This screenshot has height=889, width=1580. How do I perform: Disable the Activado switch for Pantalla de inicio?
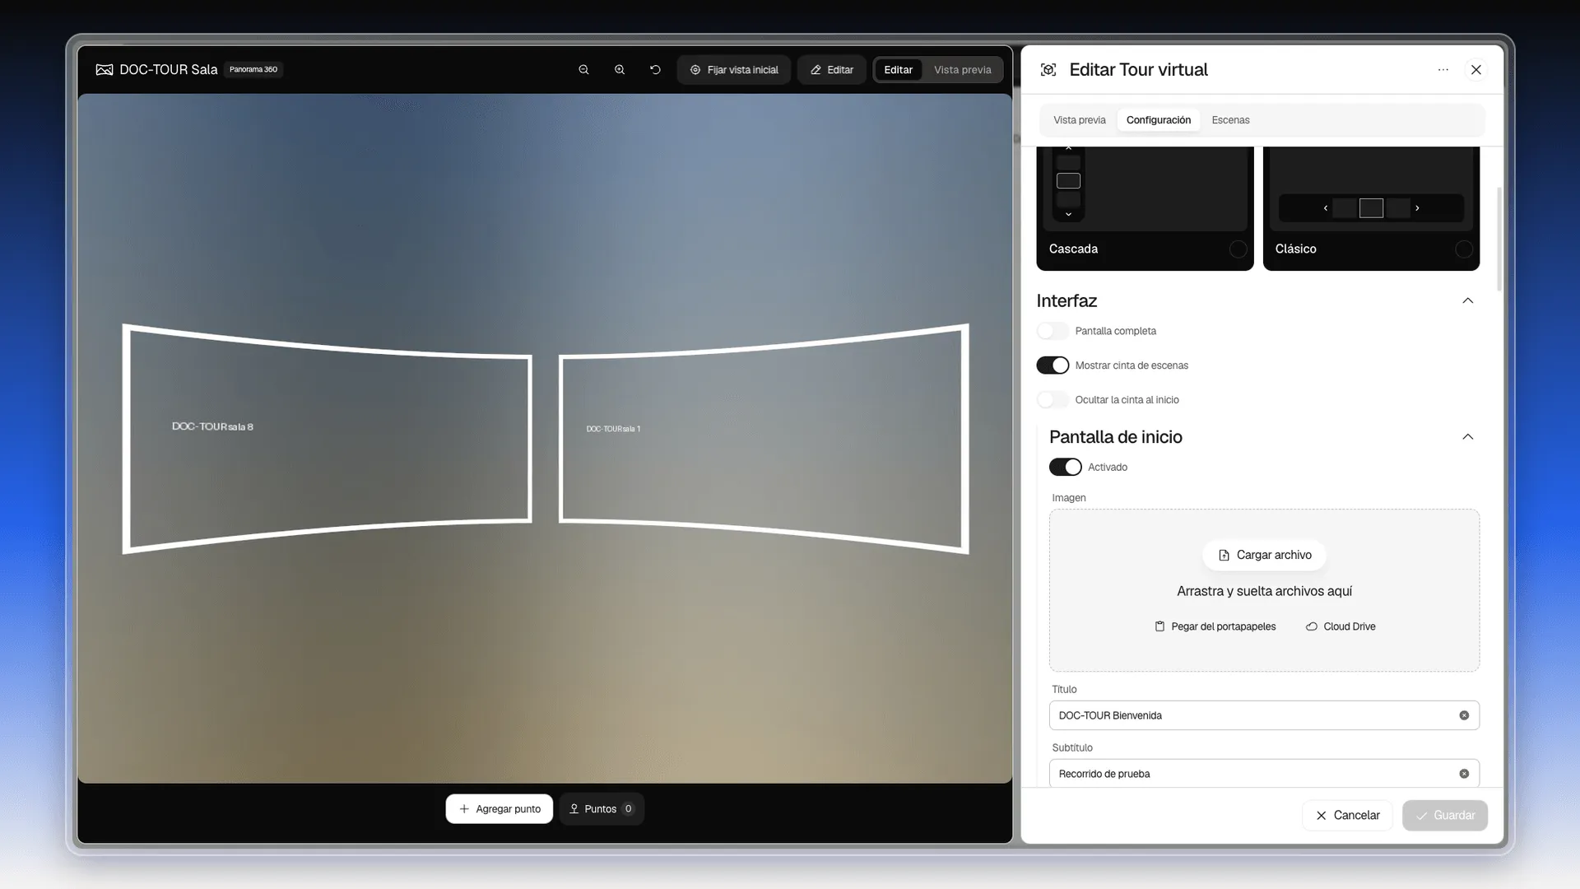1066,467
